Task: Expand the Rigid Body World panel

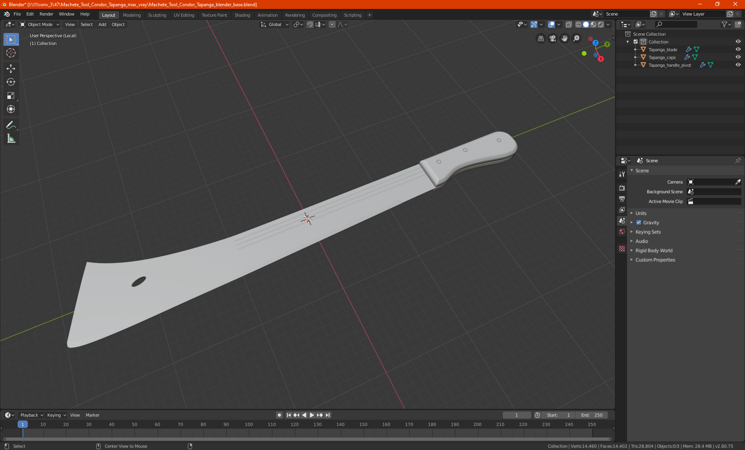Action: point(654,251)
